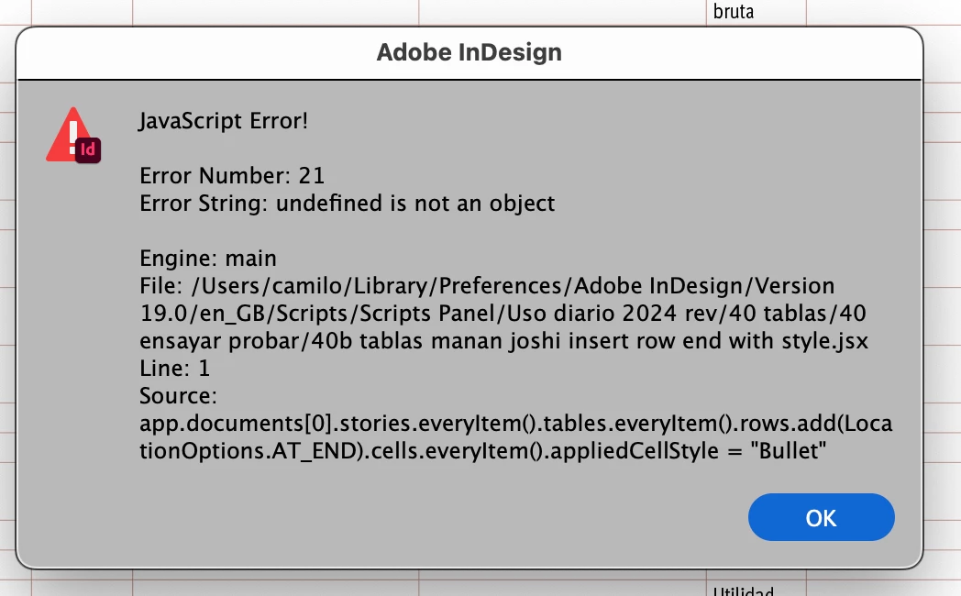Click the Source: label

click(178, 396)
